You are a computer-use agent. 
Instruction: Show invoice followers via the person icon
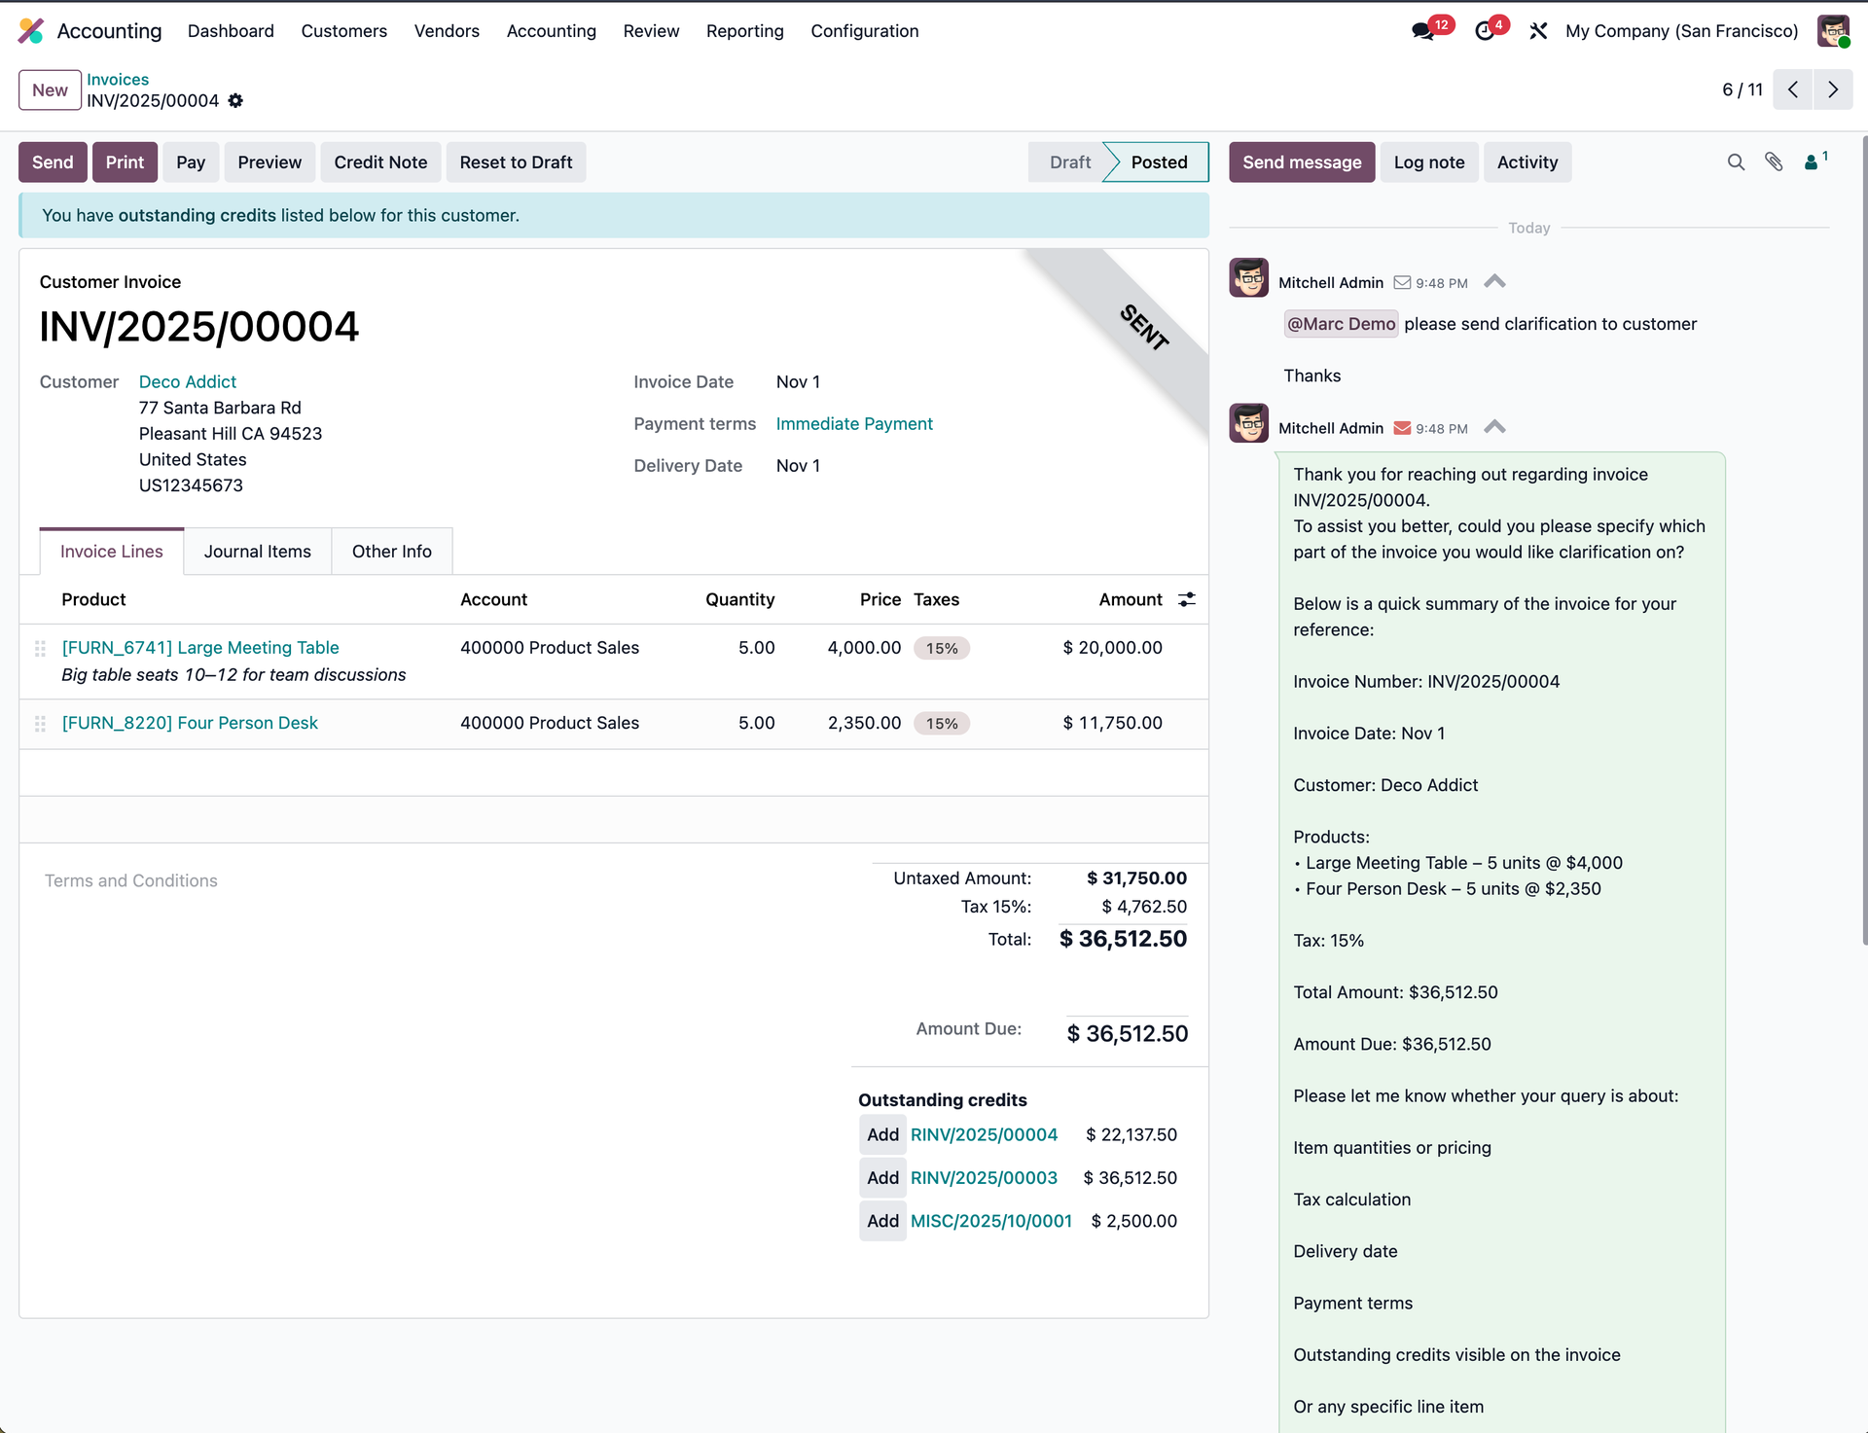click(1812, 161)
